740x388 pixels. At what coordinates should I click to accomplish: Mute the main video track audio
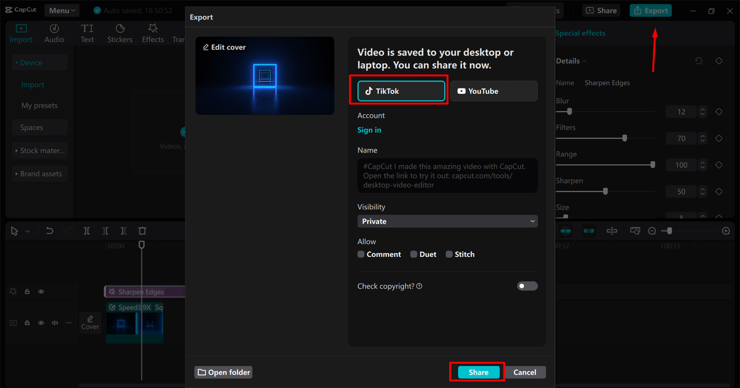(x=55, y=323)
